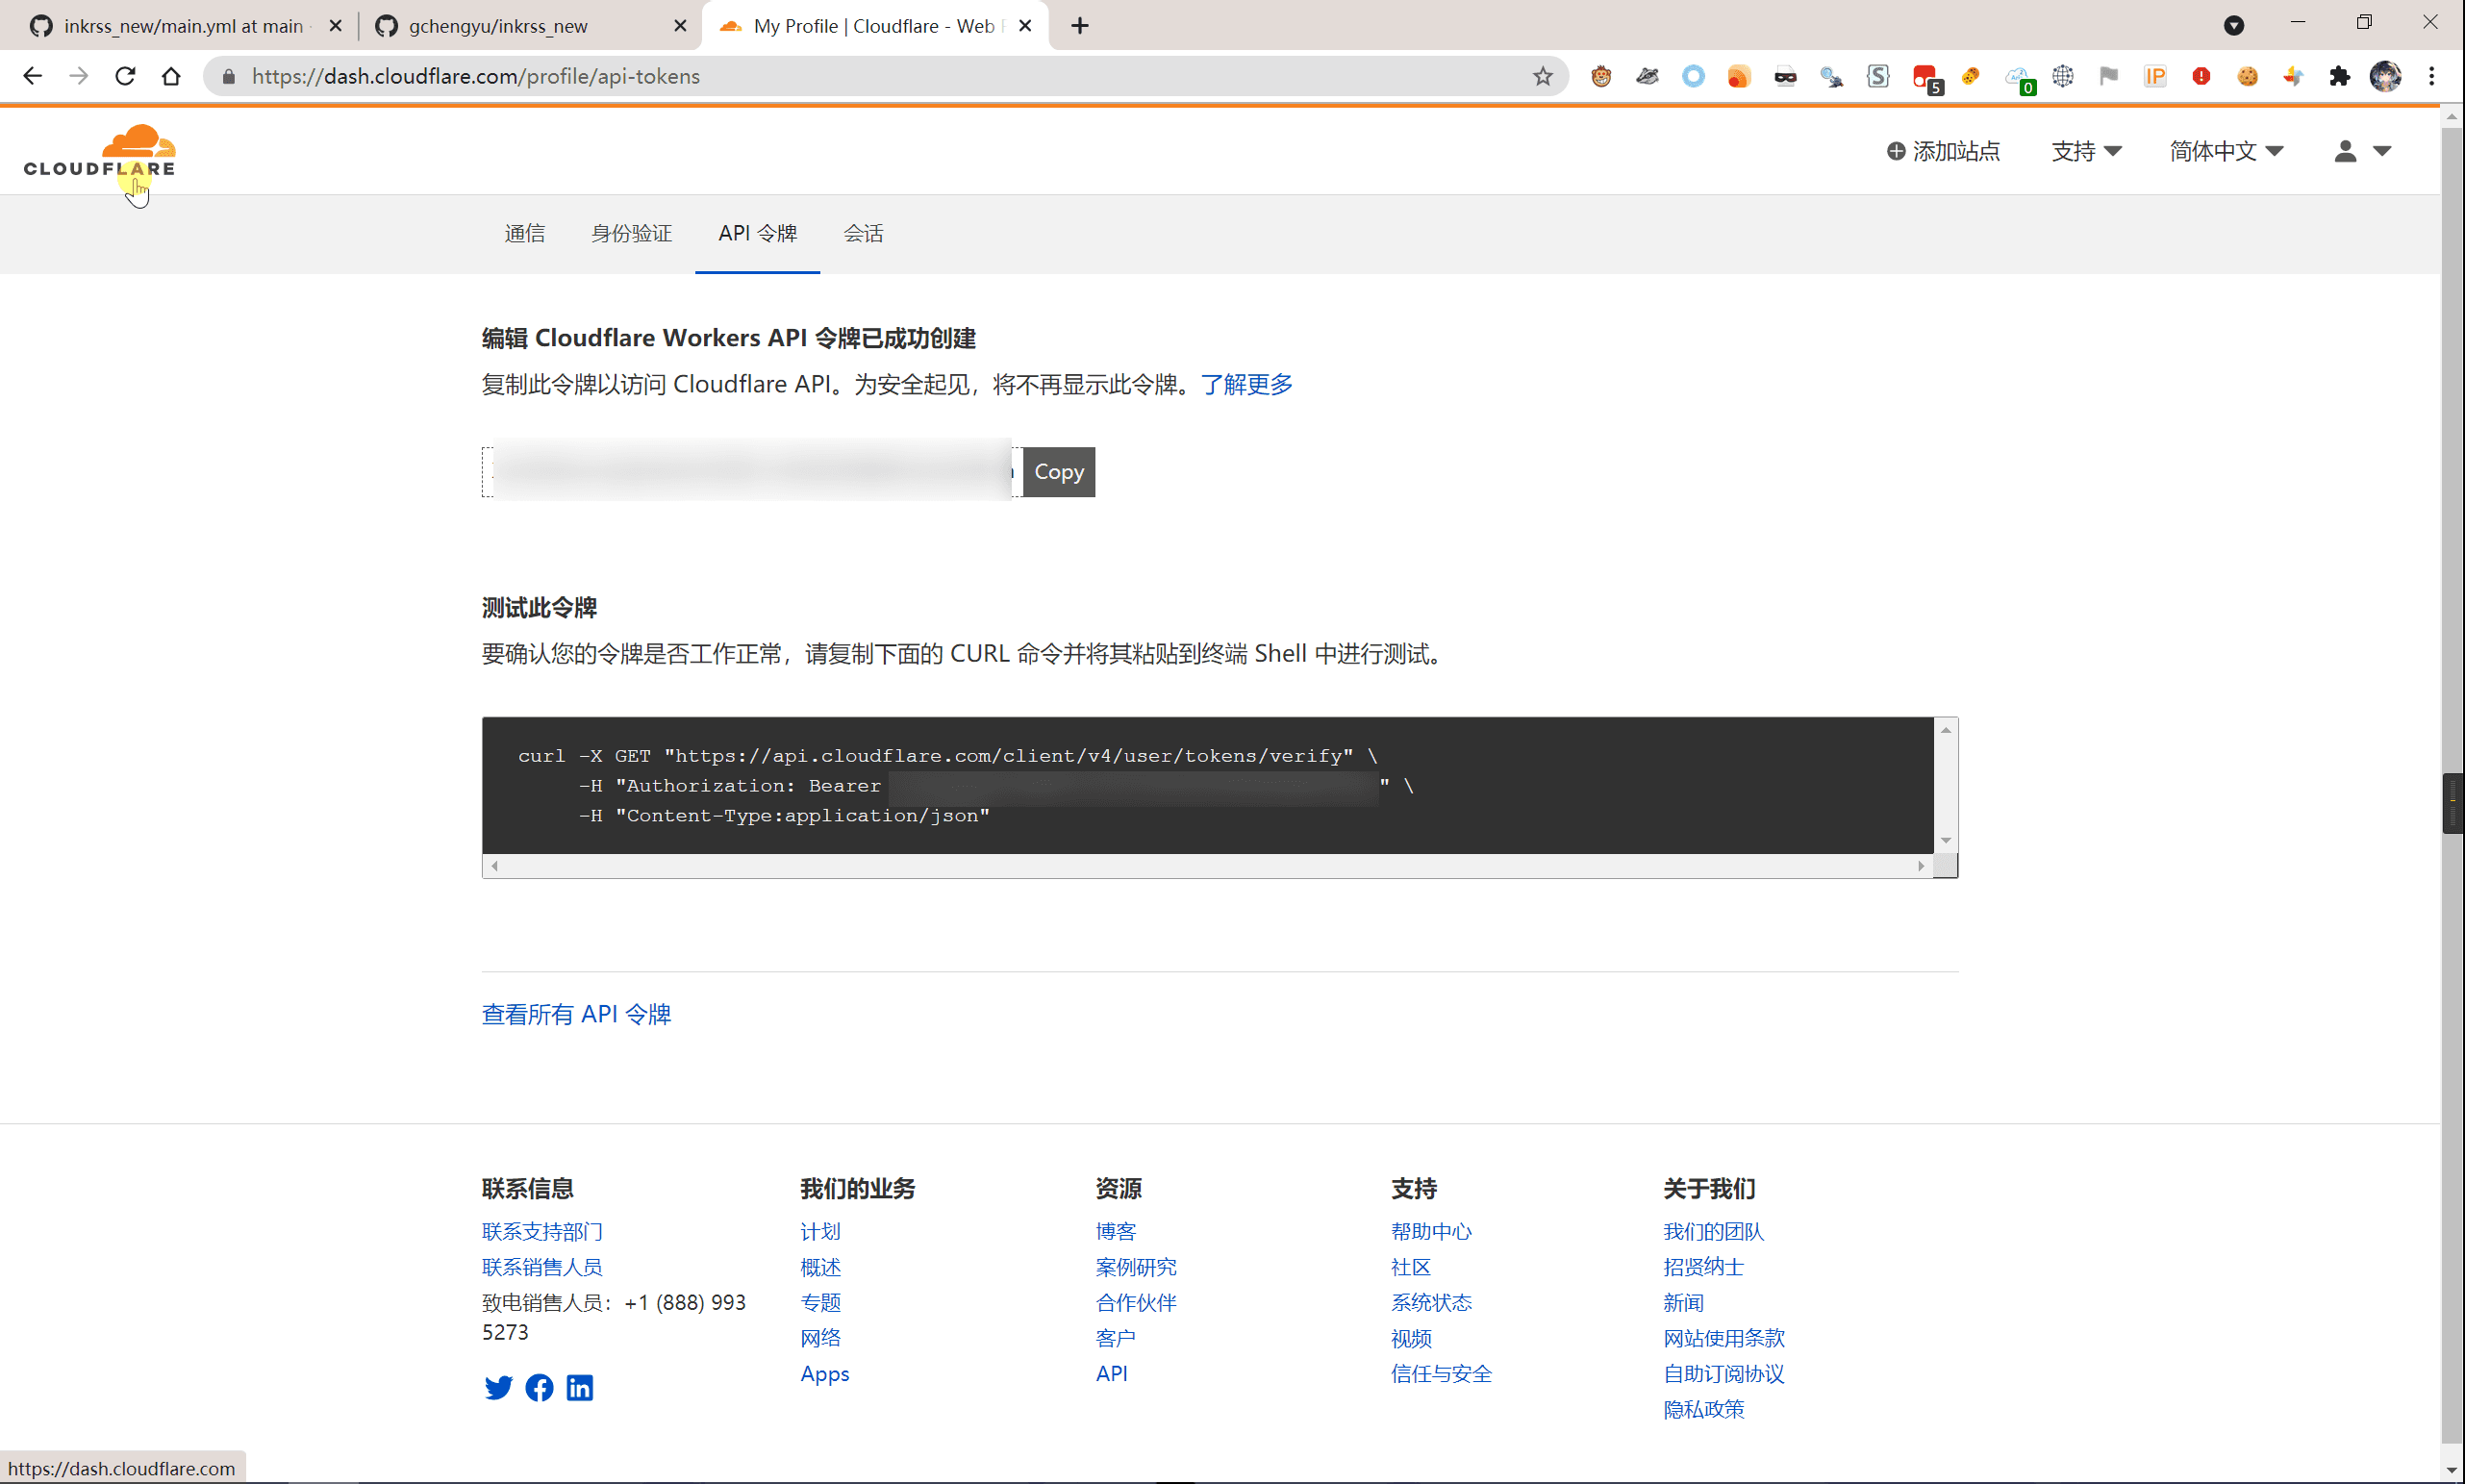Image resolution: width=2465 pixels, height=1484 pixels.
Task: Click the gray flag extension icon
Action: (x=2109, y=76)
